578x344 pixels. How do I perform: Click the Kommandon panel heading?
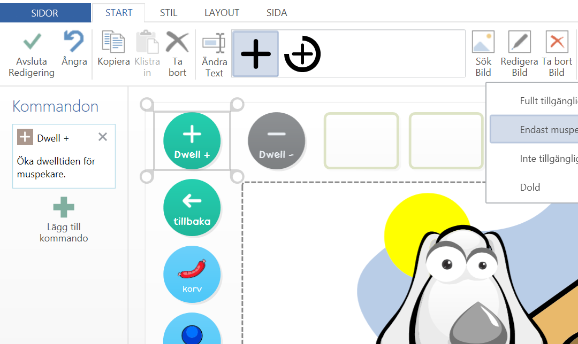click(x=55, y=106)
